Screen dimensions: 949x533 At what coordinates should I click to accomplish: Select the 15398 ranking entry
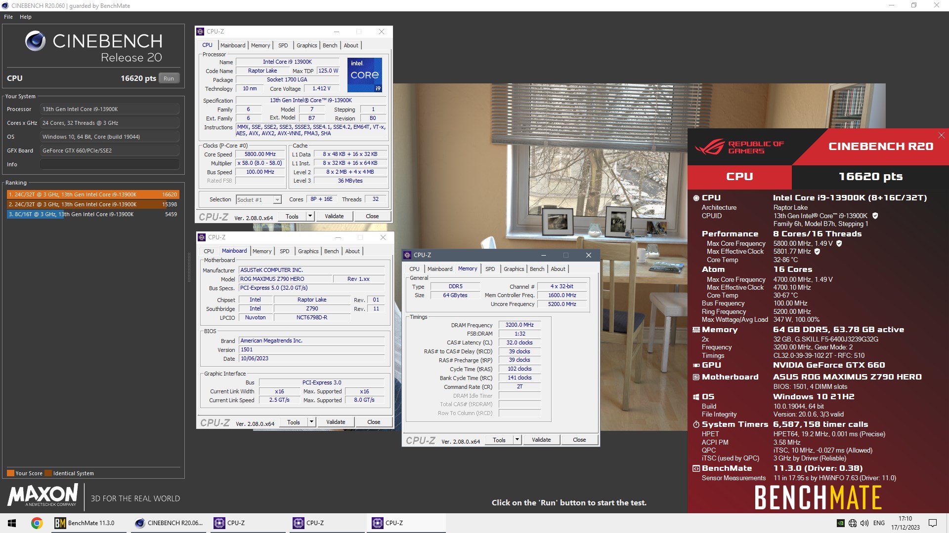coord(93,204)
